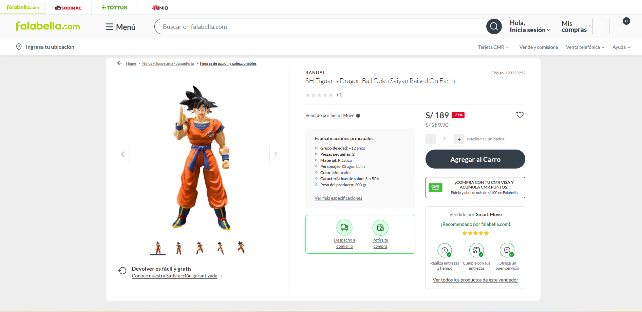
Task: Show next product image with right arrow
Action: pyautogui.click(x=276, y=154)
